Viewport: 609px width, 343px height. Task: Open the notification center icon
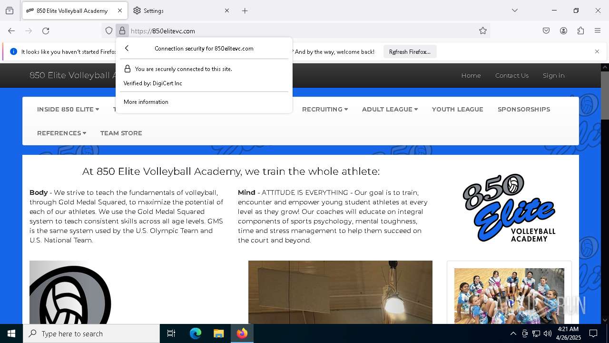[593, 333]
